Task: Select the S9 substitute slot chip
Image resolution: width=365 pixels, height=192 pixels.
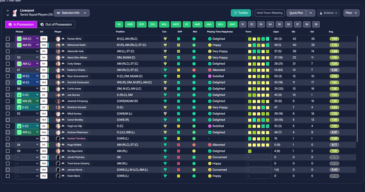Action: 316,24
